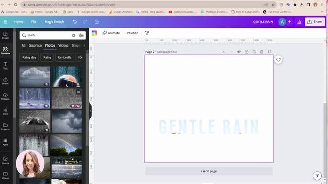Click the comment refresh bubble beside canvas
This screenshot has height=184, width=328.
pos(278,60)
